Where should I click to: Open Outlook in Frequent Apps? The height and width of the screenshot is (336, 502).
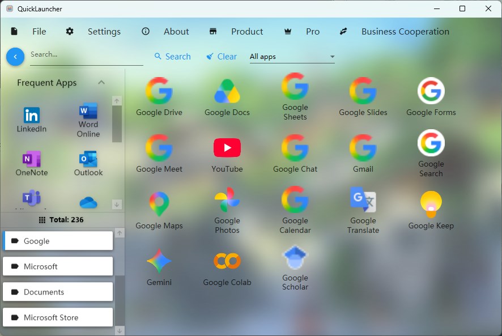coord(88,159)
